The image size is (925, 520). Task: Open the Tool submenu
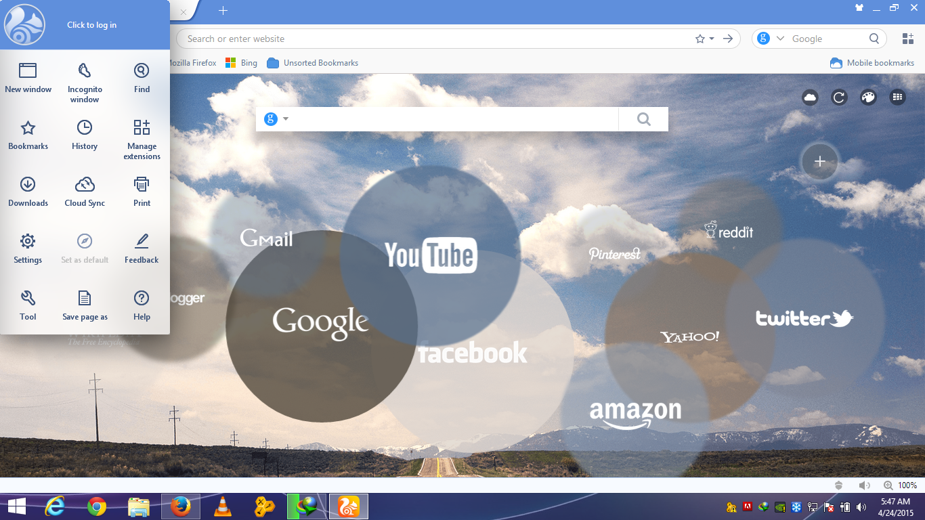pos(28,305)
